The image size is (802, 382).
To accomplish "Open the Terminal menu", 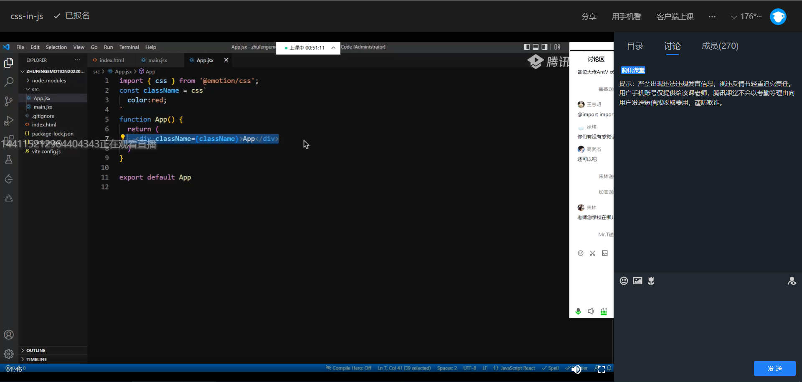I will point(129,47).
